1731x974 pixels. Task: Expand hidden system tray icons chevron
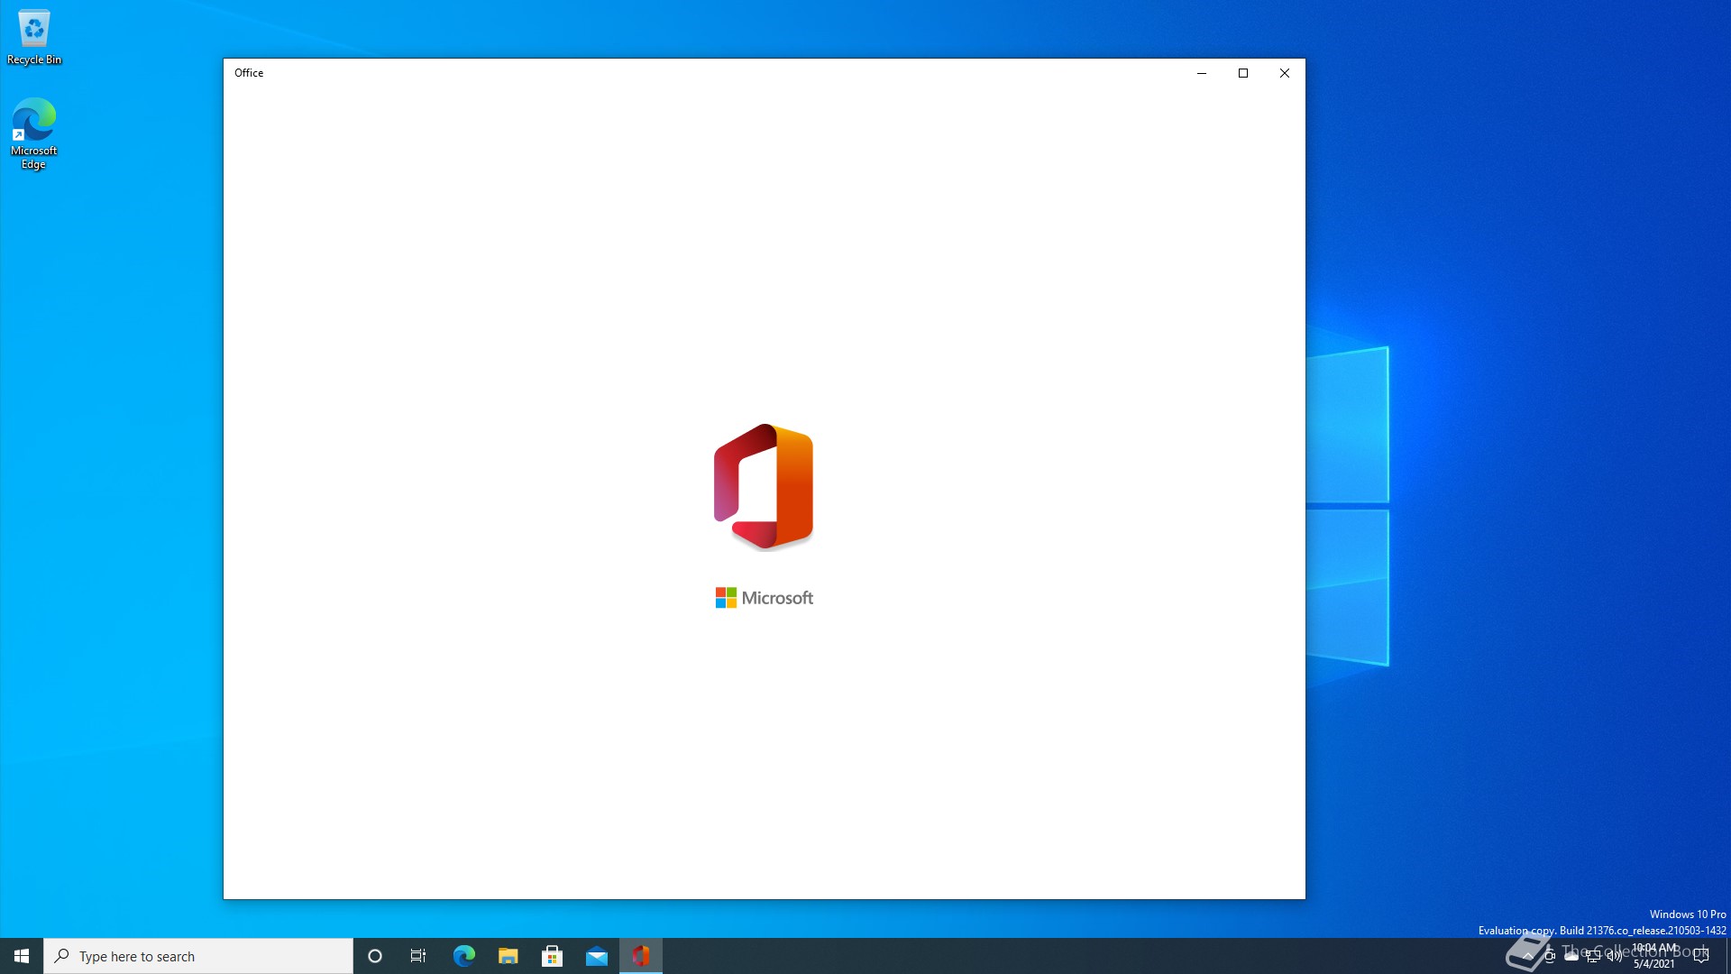pyautogui.click(x=1527, y=956)
